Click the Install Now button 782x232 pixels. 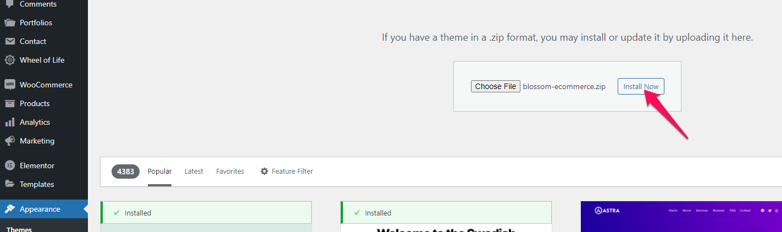[x=641, y=86]
